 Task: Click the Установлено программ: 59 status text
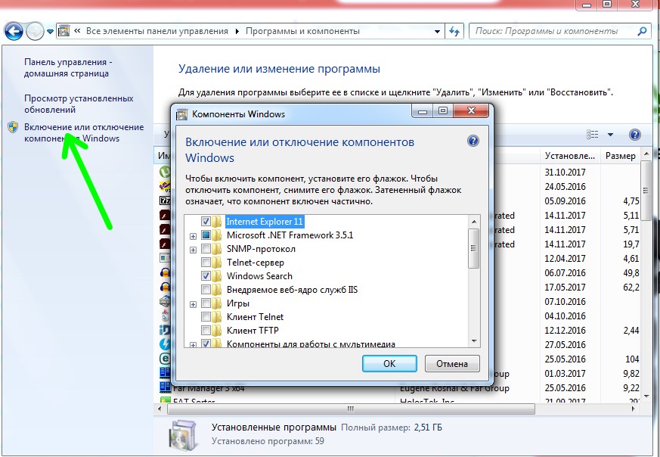268,441
